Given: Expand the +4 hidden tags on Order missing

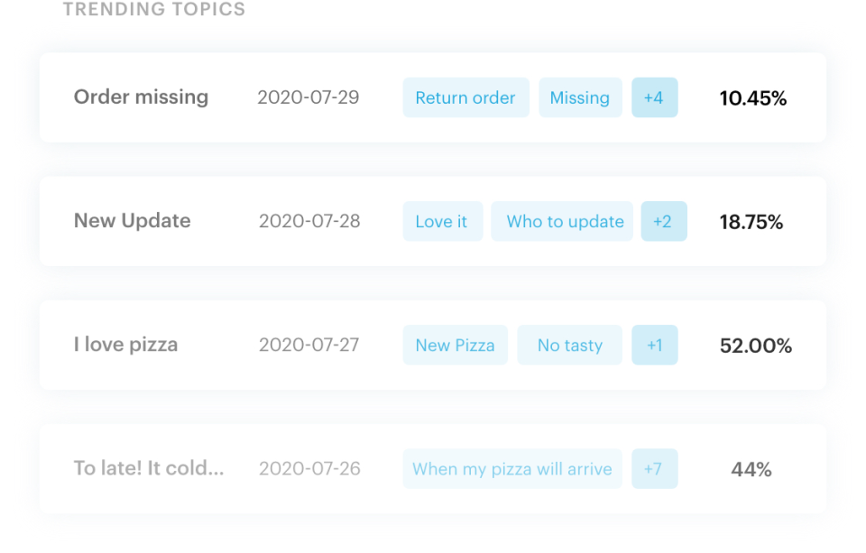Looking at the screenshot, I should 655,97.
